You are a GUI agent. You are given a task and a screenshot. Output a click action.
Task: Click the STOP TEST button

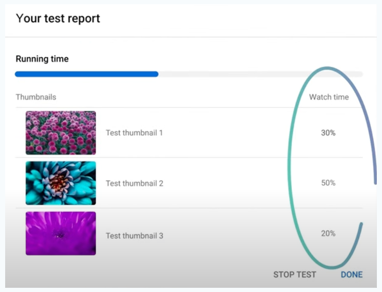294,275
